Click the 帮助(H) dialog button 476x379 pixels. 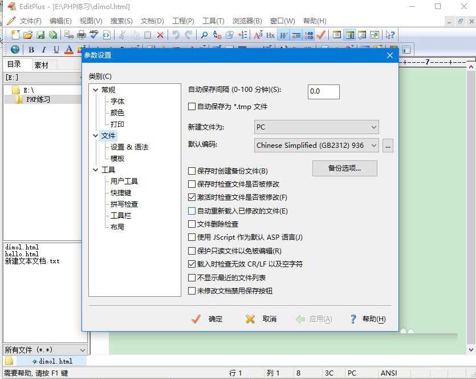click(368, 319)
